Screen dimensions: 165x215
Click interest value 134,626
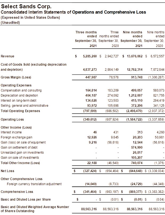tap(91, 101)
